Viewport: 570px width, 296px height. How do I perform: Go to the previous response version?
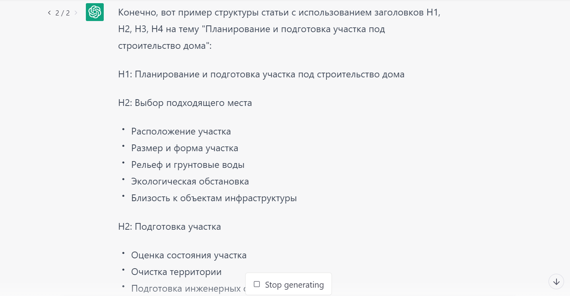[x=49, y=13]
